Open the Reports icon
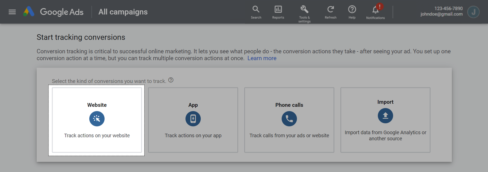Screen dimensions: 488x172 (278, 12)
